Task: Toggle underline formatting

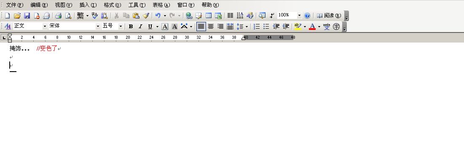Action: pos(150,27)
